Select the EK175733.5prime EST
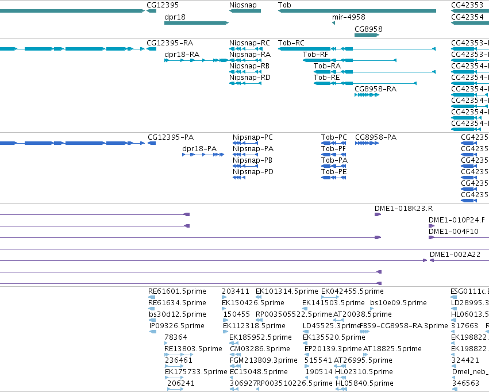Screen dimensions: 489x392 [x=174, y=378]
